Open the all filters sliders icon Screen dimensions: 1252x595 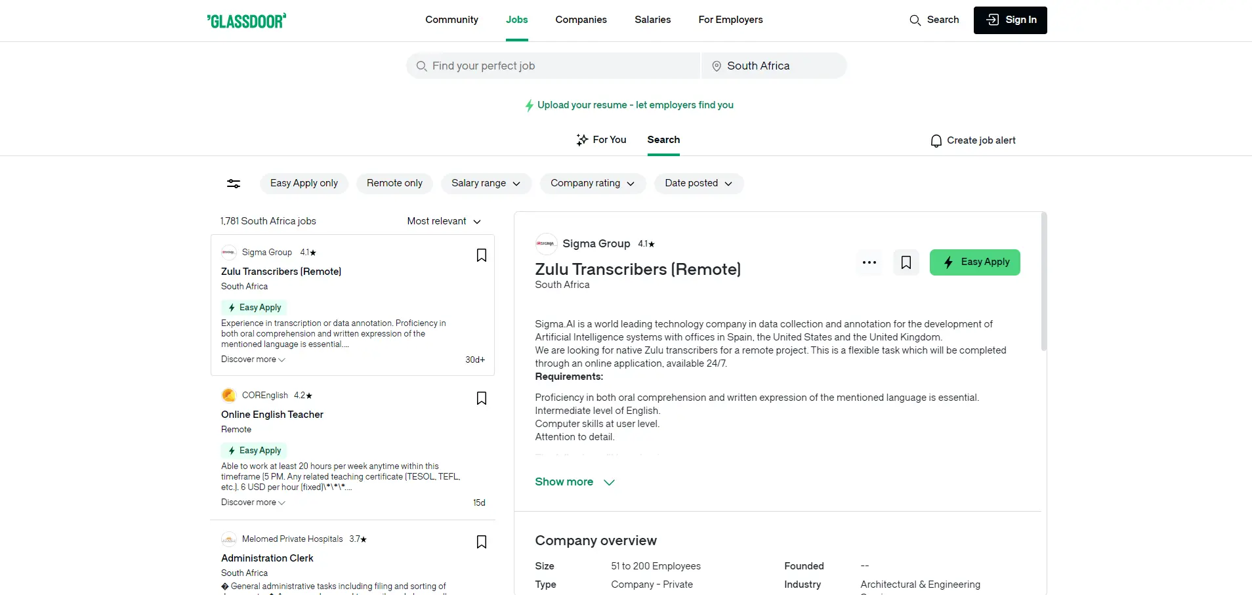coord(234,184)
